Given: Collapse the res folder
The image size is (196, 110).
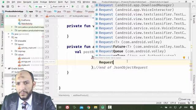Looking at the screenshot, I should 9,37.
